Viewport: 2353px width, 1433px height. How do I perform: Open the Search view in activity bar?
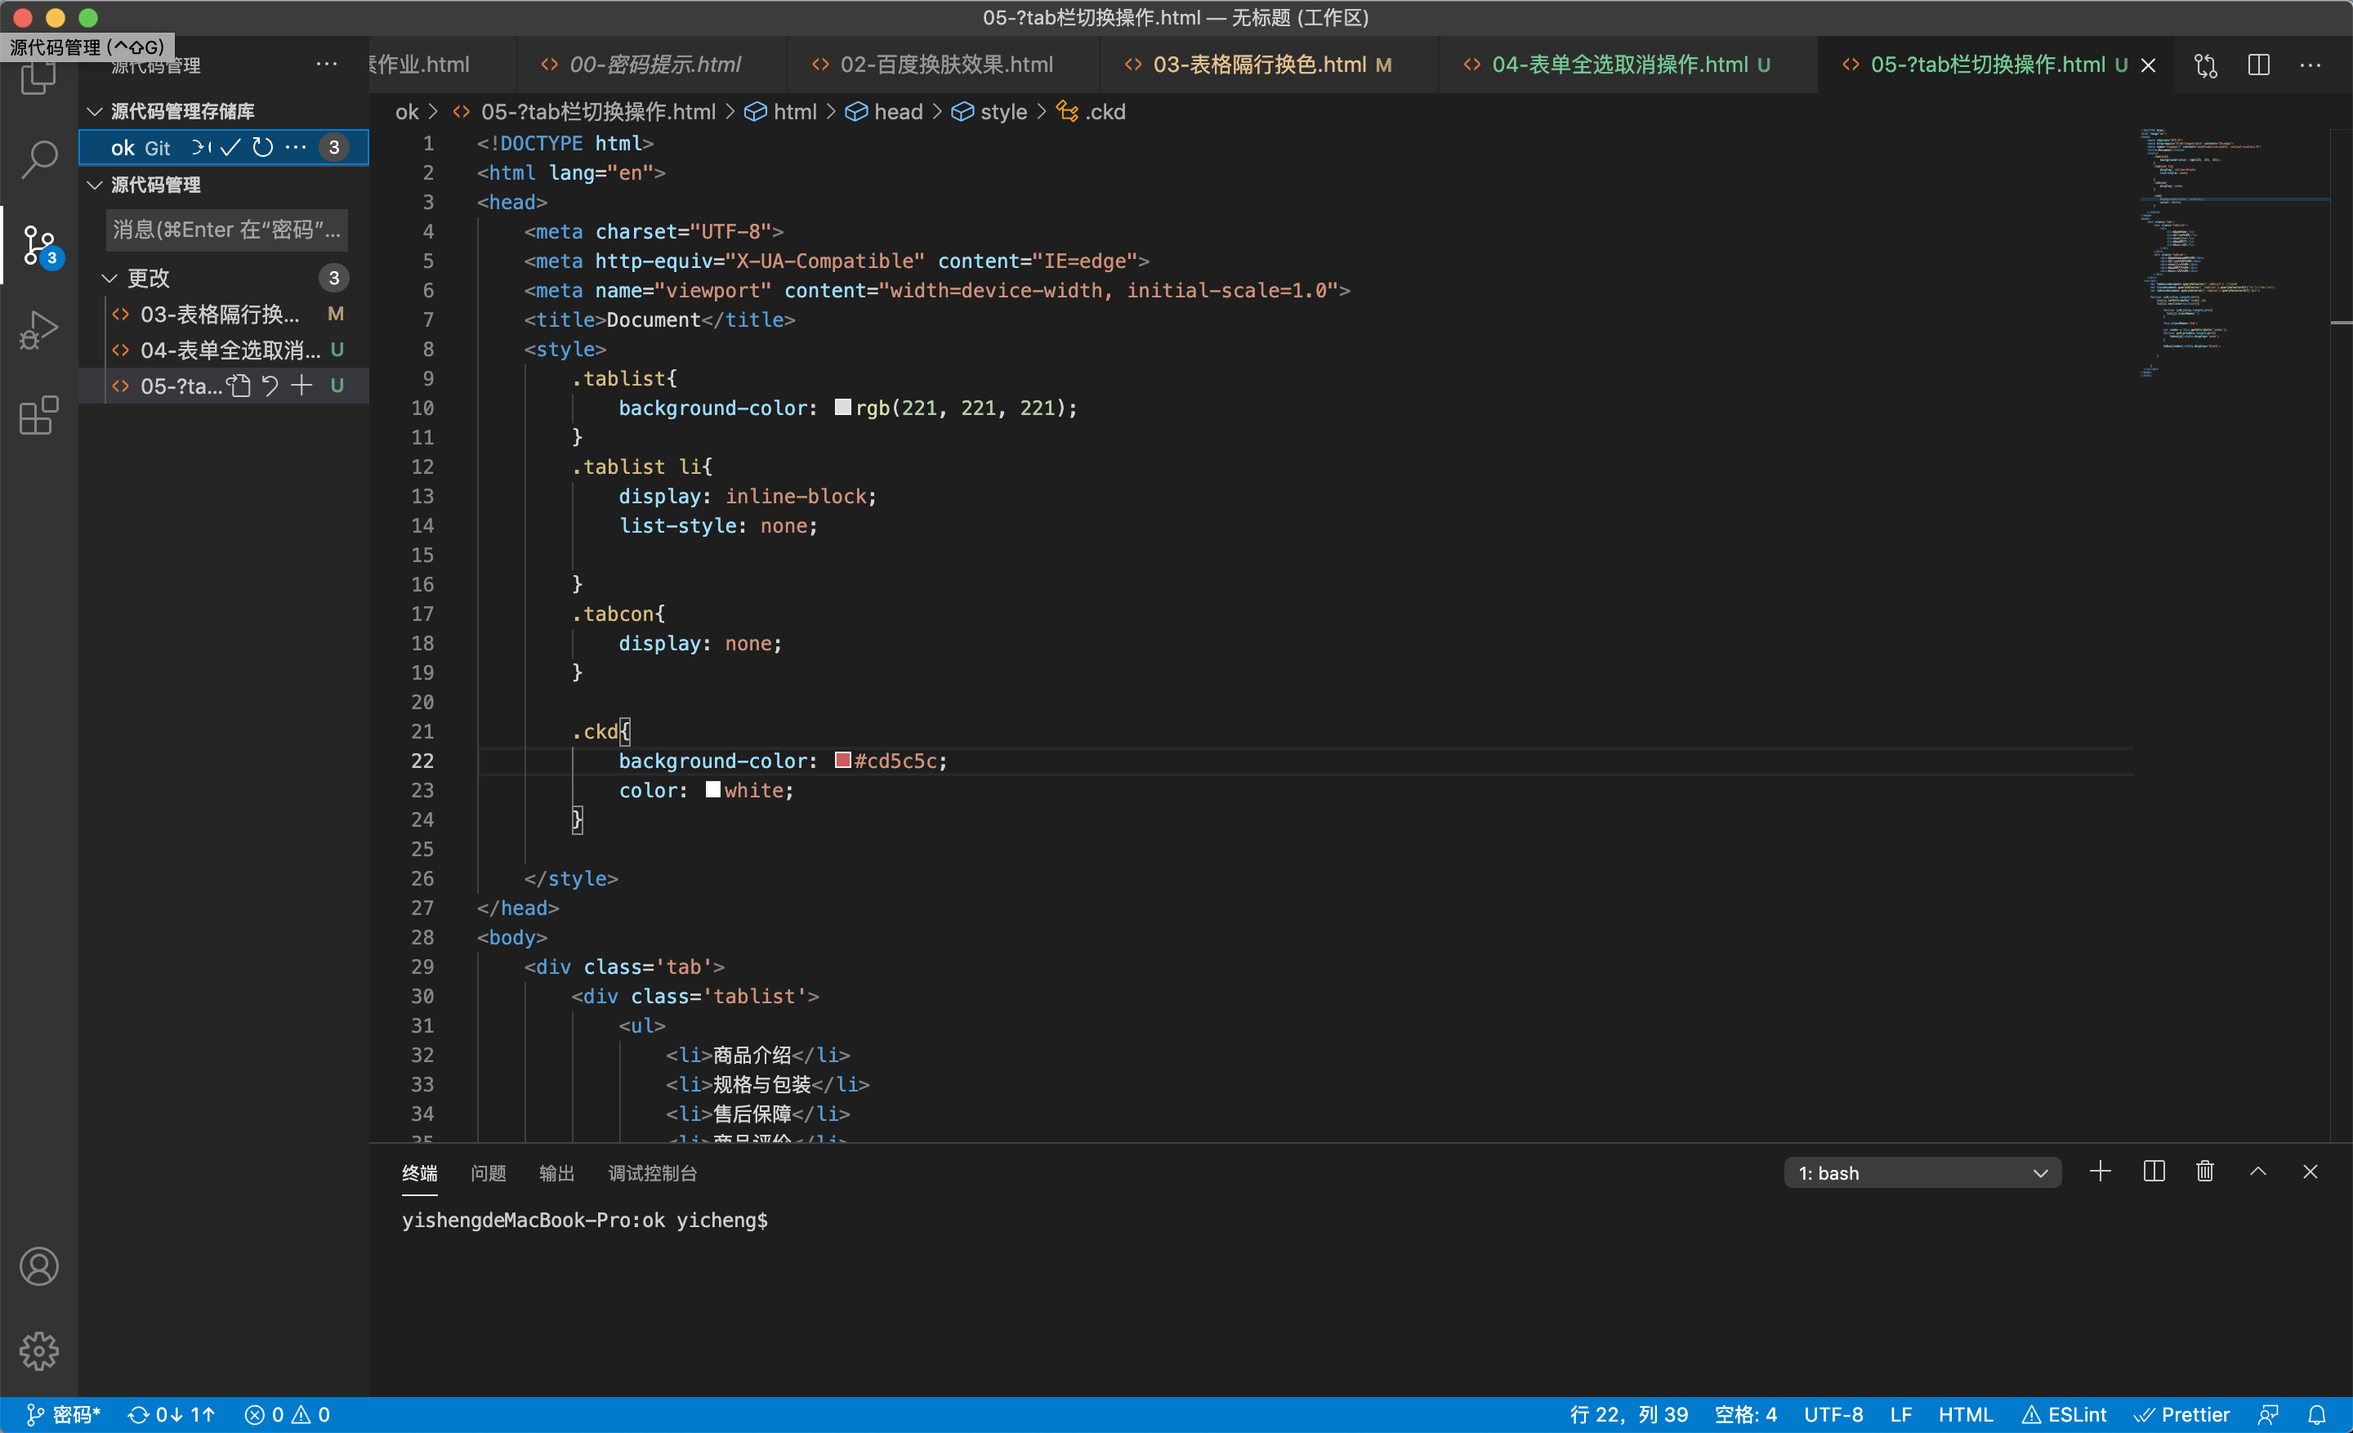(39, 158)
